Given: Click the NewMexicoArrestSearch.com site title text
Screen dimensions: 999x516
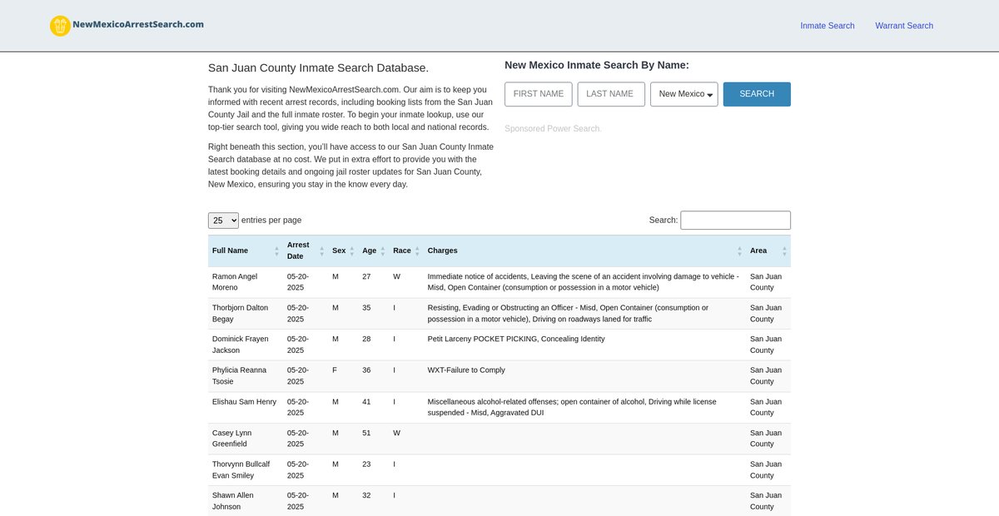Looking at the screenshot, I should click(x=138, y=25).
